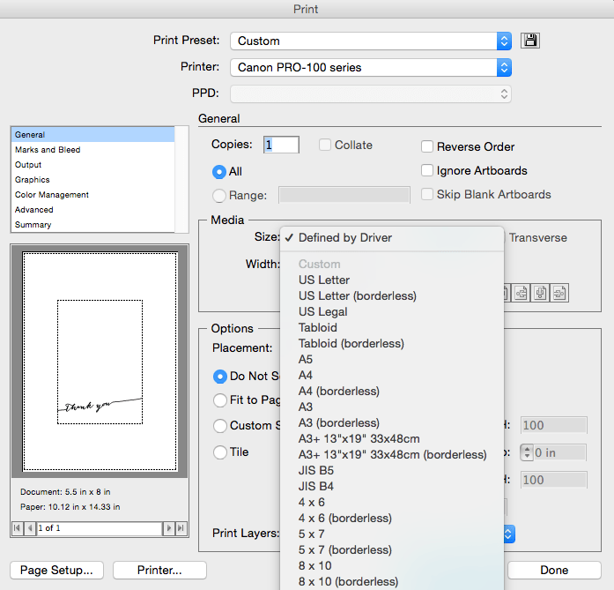Image resolution: width=614 pixels, height=590 pixels.
Task: Open the Printer dropdown menu
Action: [x=371, y=67]
